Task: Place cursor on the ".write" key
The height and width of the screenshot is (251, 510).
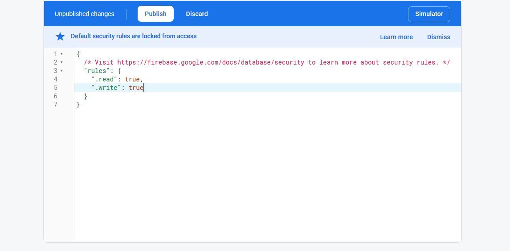Action: point(106,88)
